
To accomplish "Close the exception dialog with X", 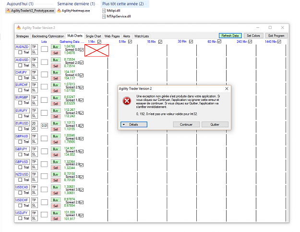I will point(227,89).
